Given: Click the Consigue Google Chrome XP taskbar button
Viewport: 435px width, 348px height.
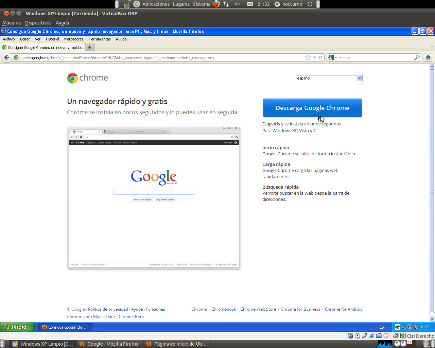Looking at the screenshot, I should pyautogui.click(x=65, y=327).
